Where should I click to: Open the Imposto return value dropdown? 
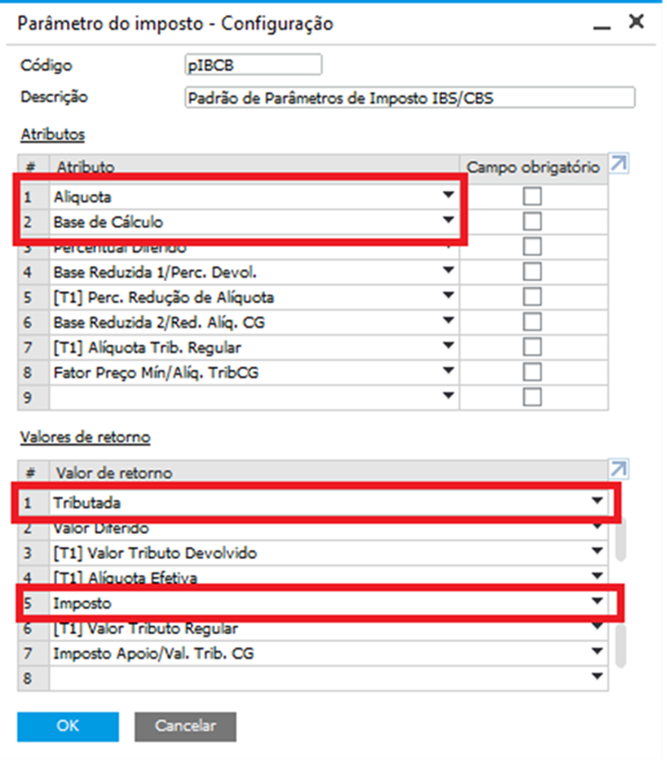[597, 602]
